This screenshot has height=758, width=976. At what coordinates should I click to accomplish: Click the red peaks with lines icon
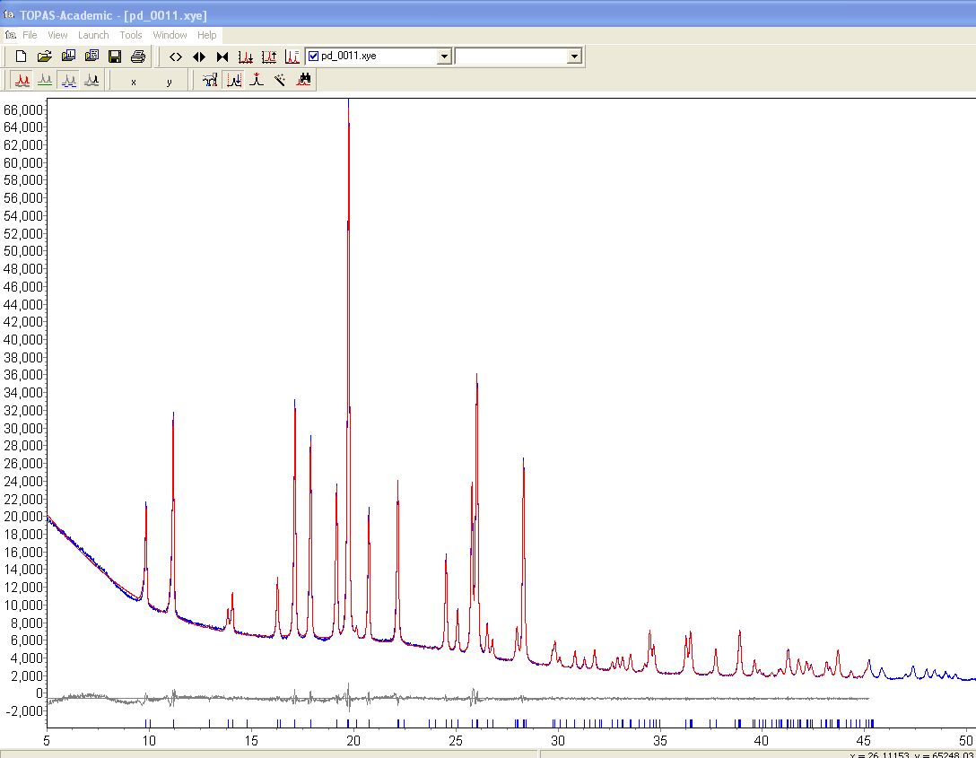click(292, 57)
